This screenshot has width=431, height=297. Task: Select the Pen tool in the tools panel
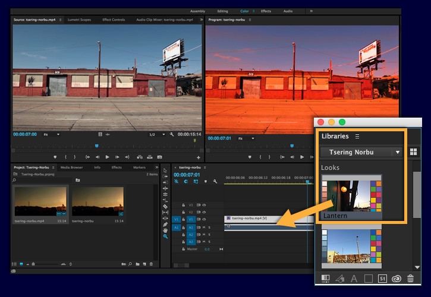click(x=165, y=224)
